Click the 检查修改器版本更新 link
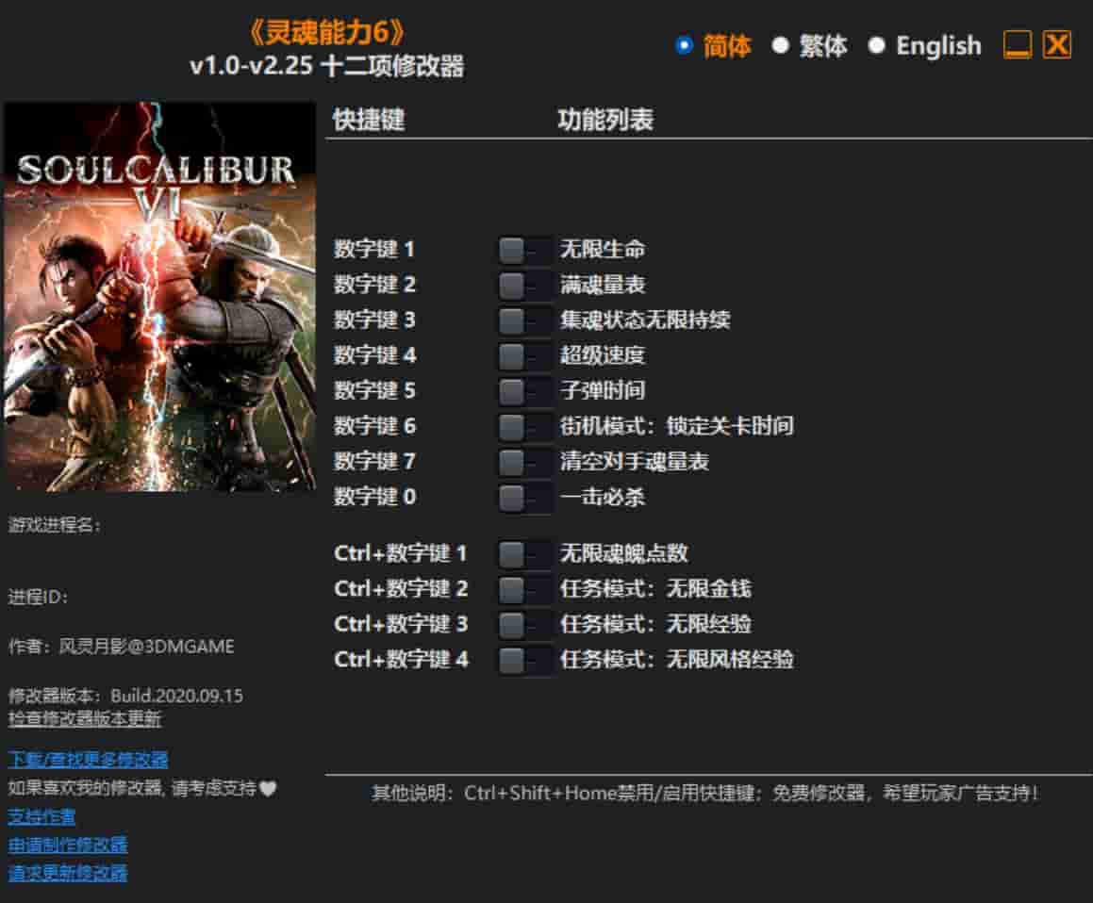1093x903 pixels. 85,719
